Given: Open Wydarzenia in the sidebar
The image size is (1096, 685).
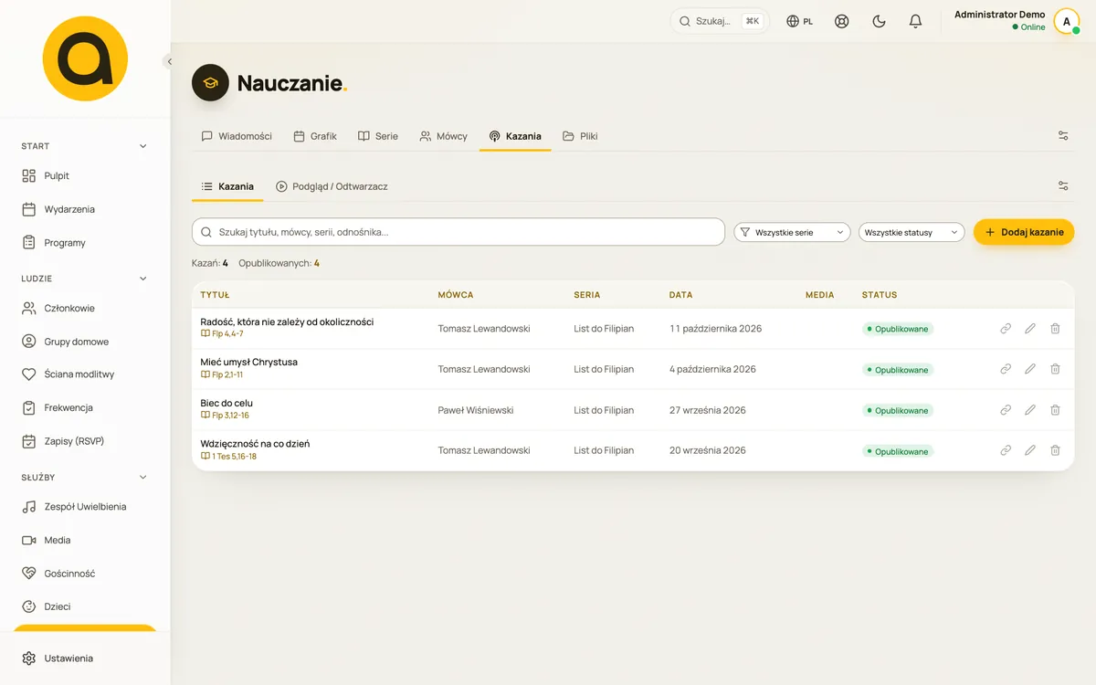Looking at the screenshot, I should (x=85, y=209).
